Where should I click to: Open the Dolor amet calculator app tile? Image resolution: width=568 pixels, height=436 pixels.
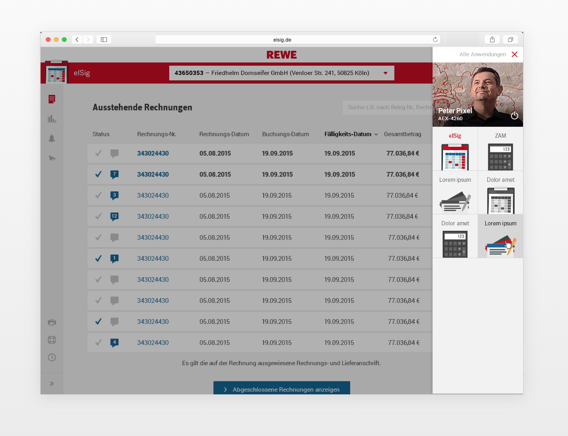pyautogui.click(x=455, y=236)
